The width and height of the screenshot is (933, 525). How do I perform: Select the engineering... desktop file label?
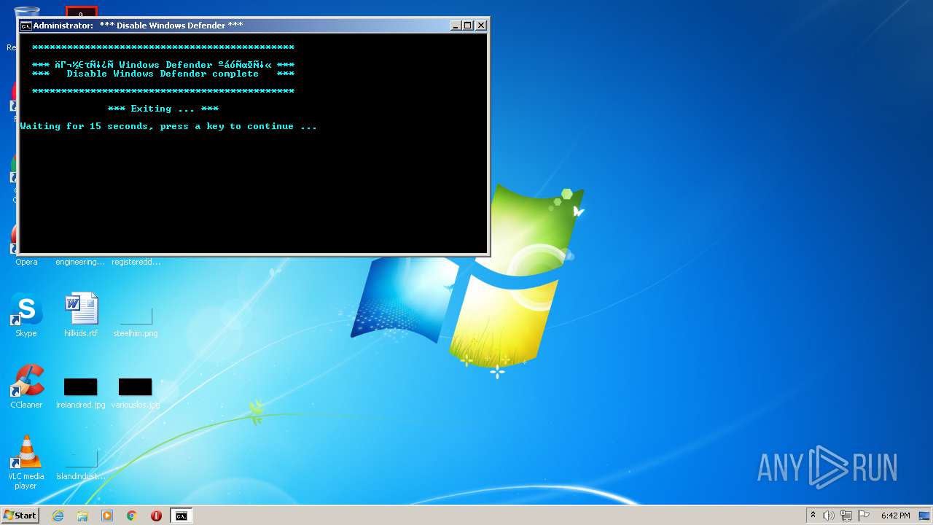pos(80,262)
